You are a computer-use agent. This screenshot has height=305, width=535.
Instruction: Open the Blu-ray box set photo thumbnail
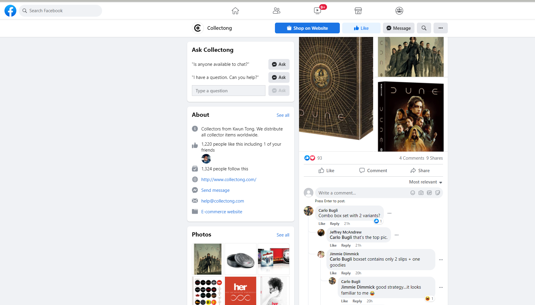(x=273, y=259)
